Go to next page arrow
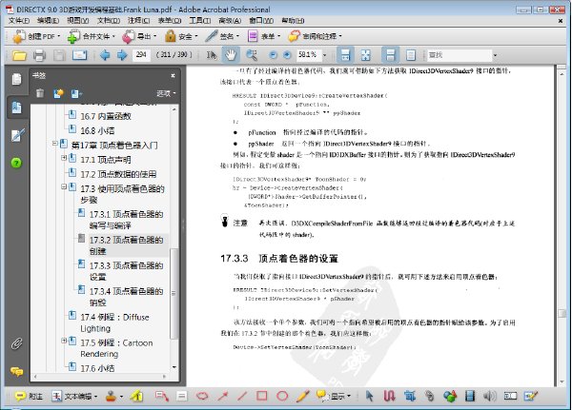This screenshot has width=572, height=410. click(122, 55)
